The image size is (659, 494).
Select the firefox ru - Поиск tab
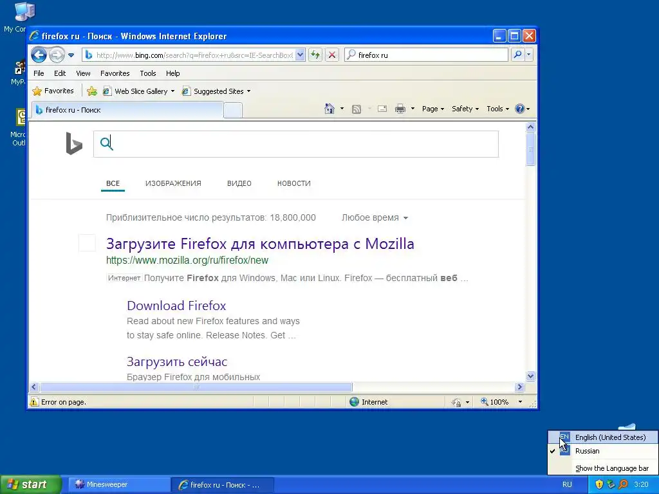coord(127,110)
